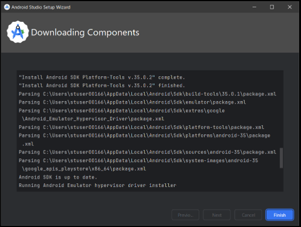Click the 'Android SDK is up to date.' line

(x=58, y=177)
